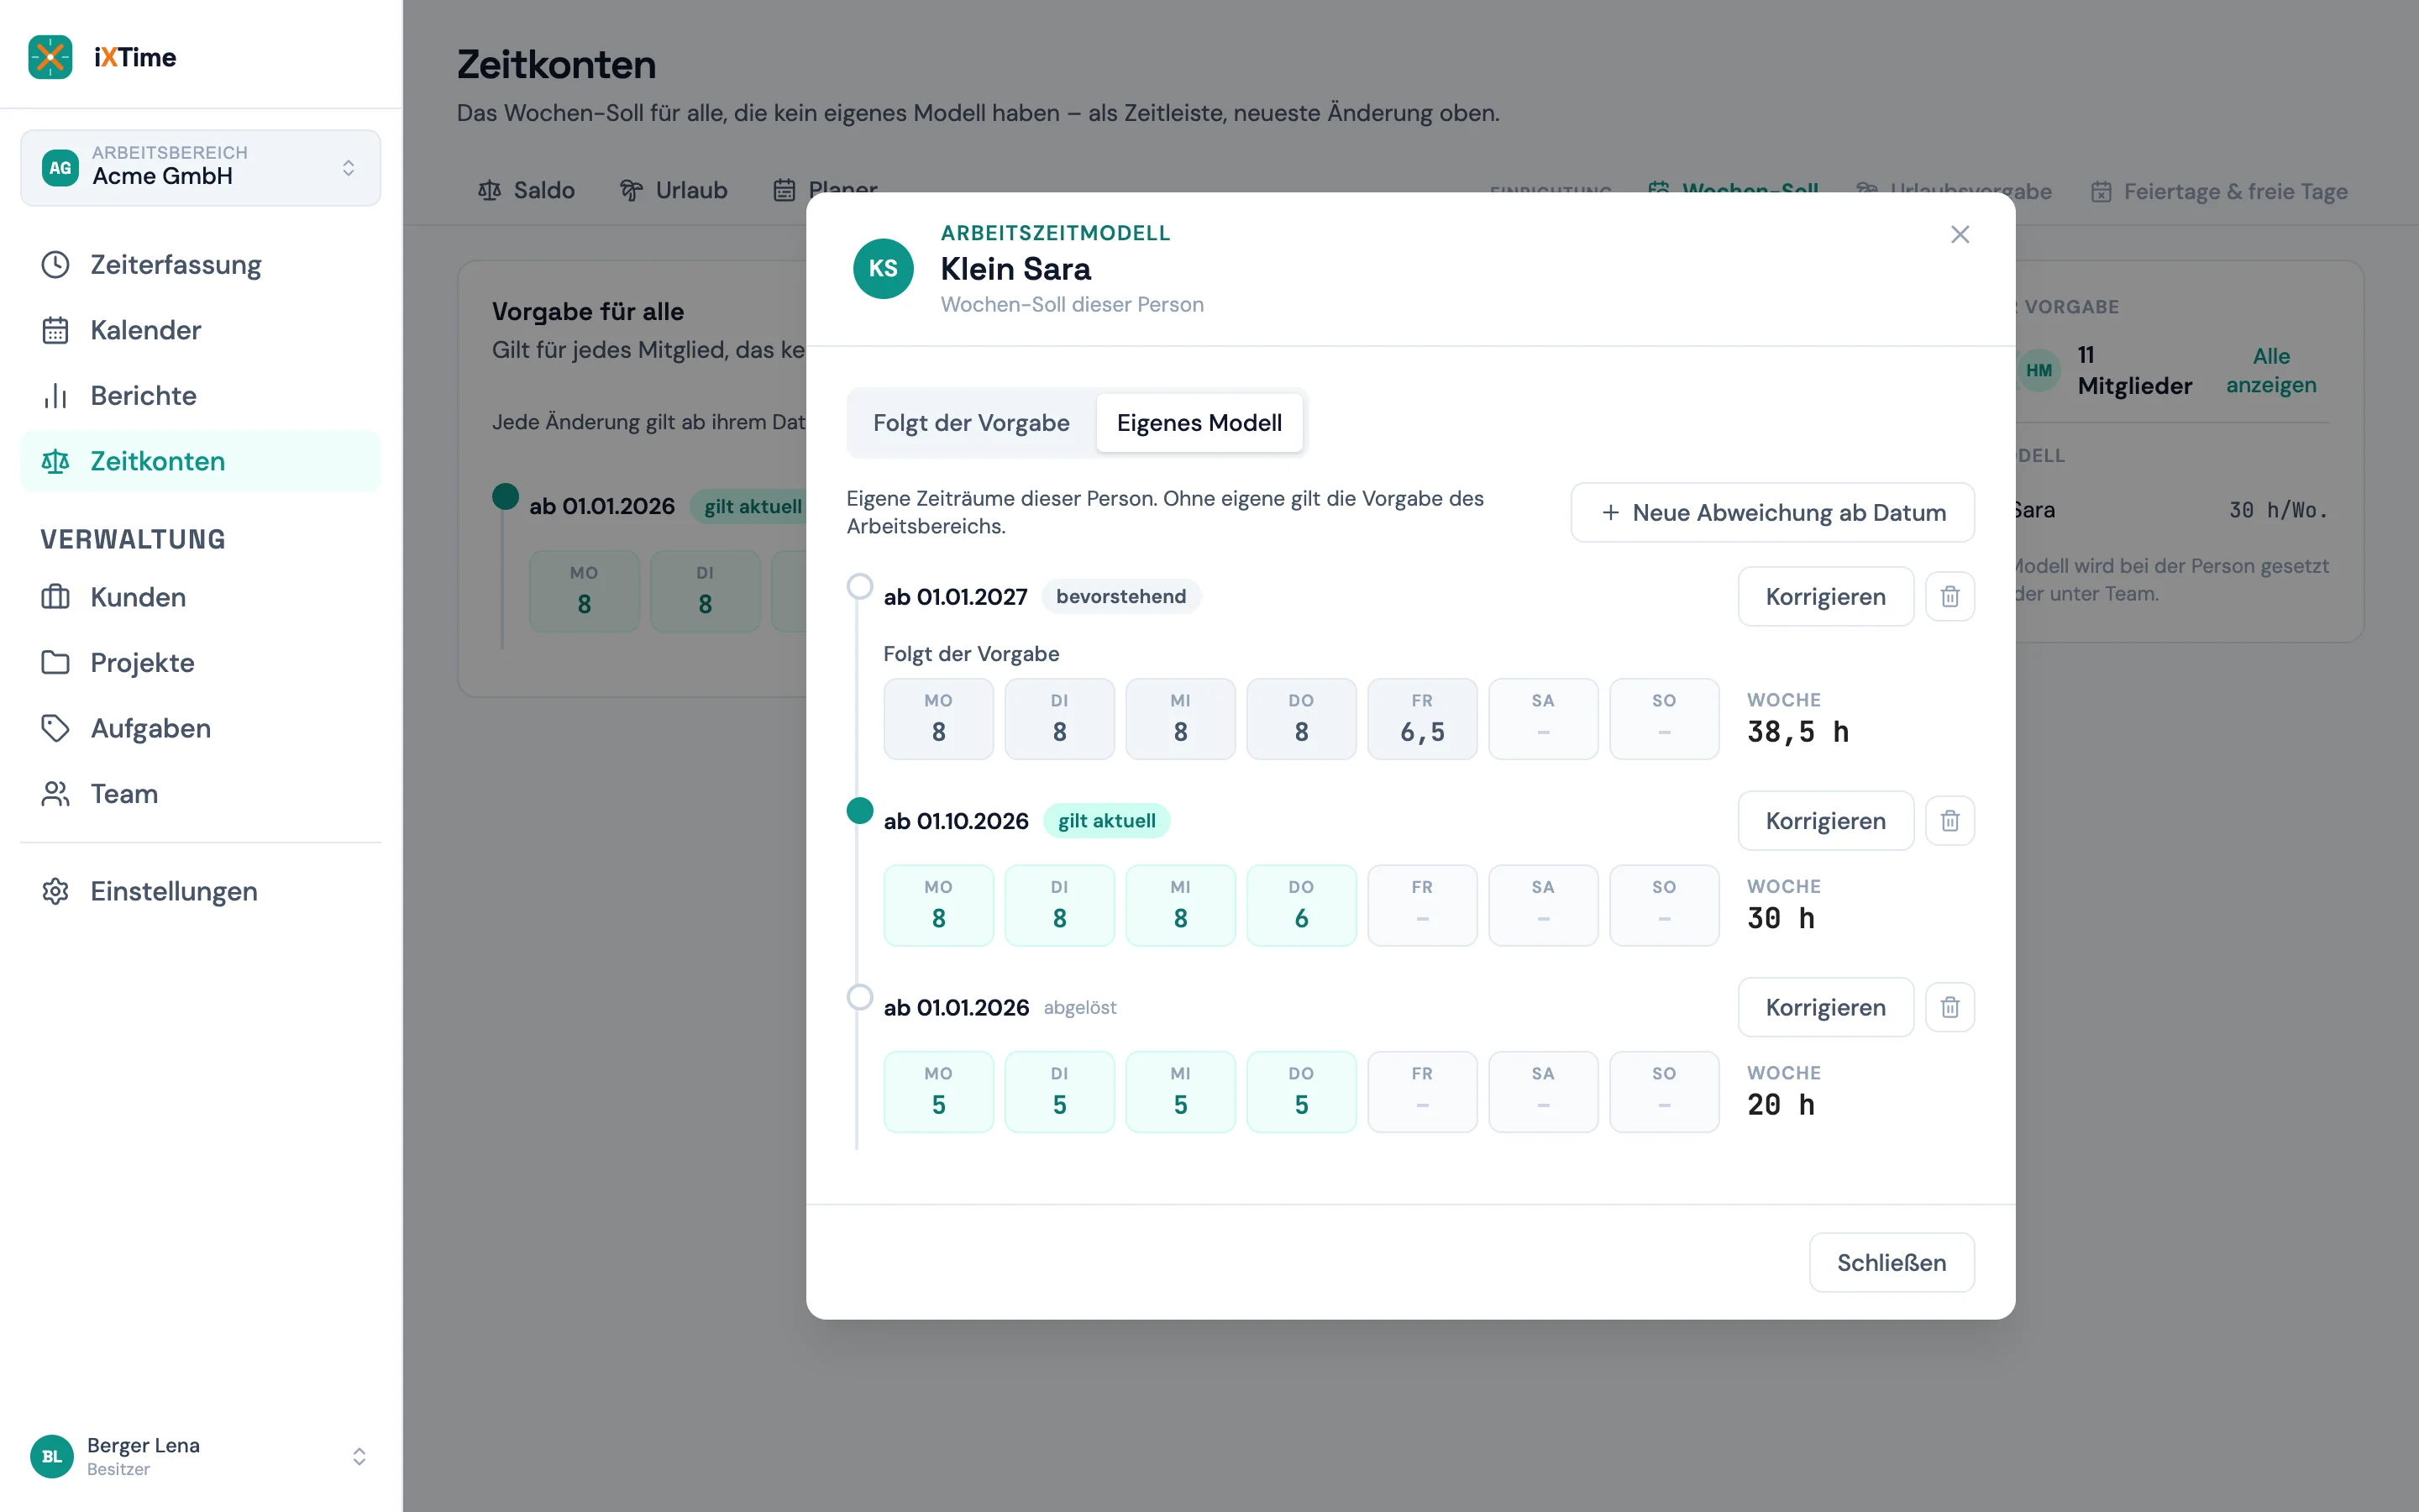
Task: Select the Zeitkonten scale icon
Action: 55,461
